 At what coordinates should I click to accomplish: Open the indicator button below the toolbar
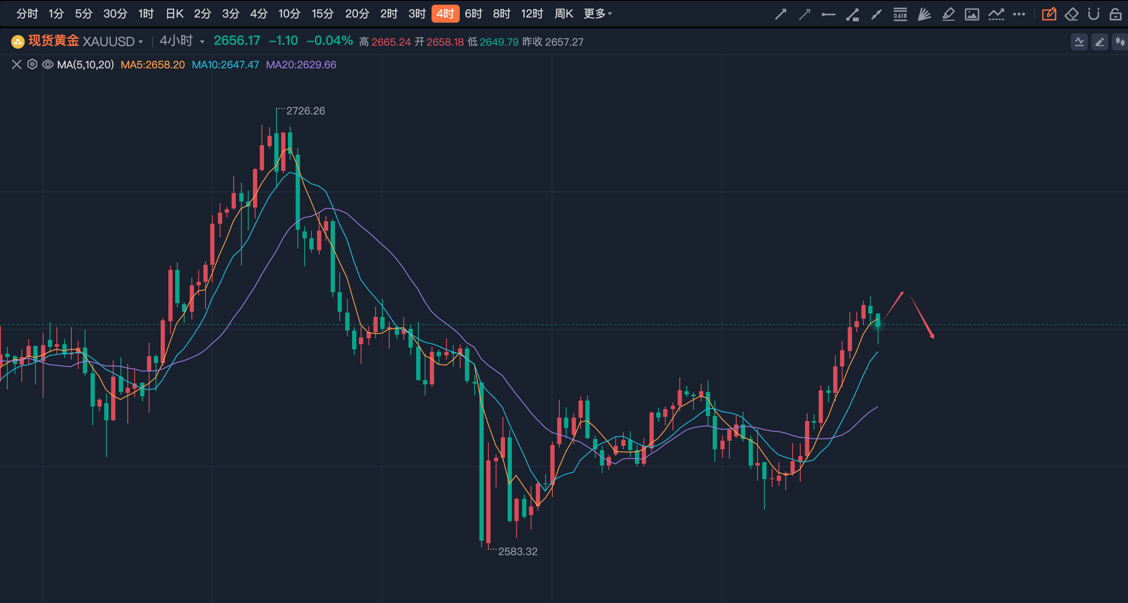(1079, 42)
